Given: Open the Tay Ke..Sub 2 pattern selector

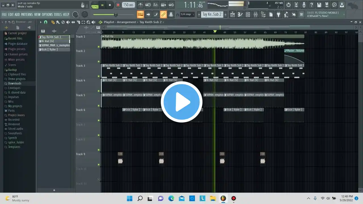Looking at the screenshot, I should pos(212,14).
